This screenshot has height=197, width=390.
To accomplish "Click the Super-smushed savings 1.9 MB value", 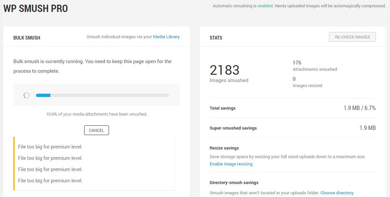I will 368,128.
